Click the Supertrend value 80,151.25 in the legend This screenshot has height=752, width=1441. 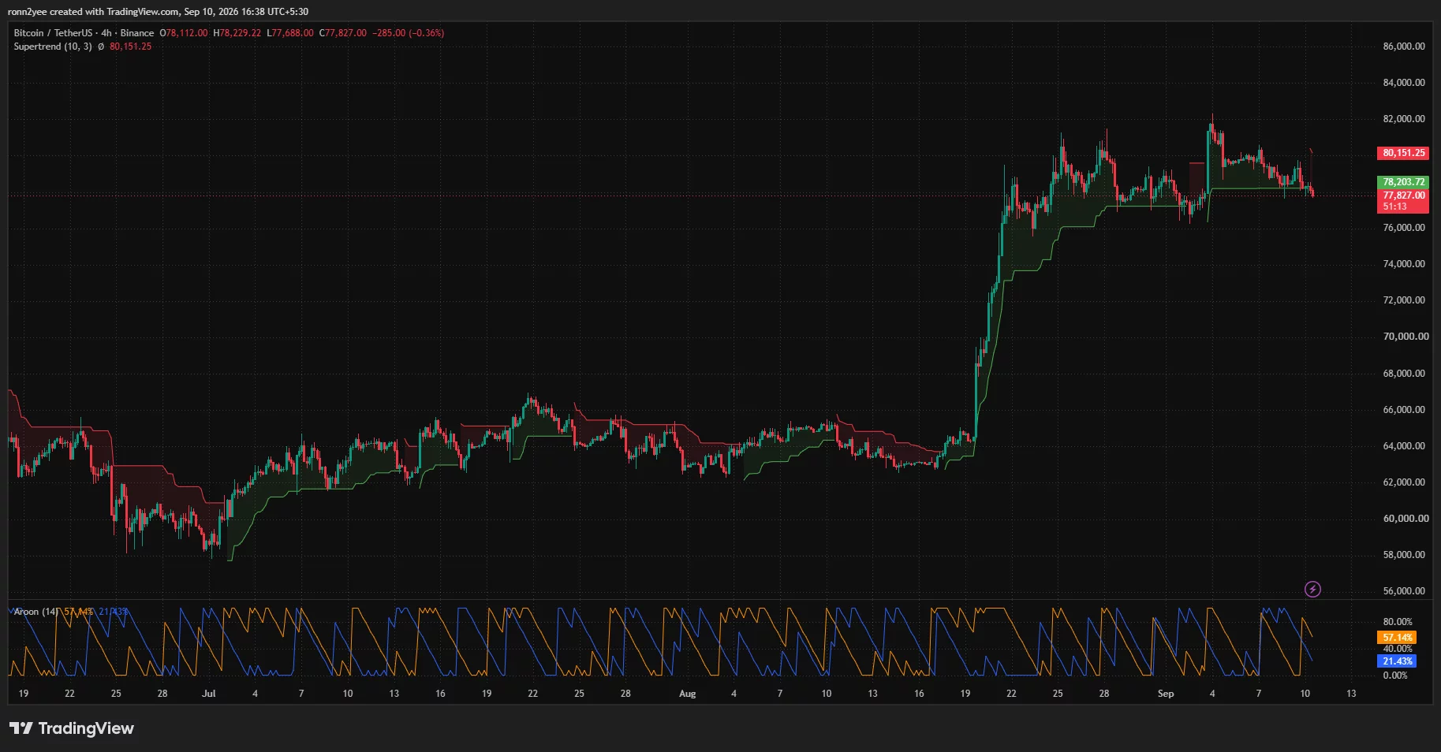131,47
